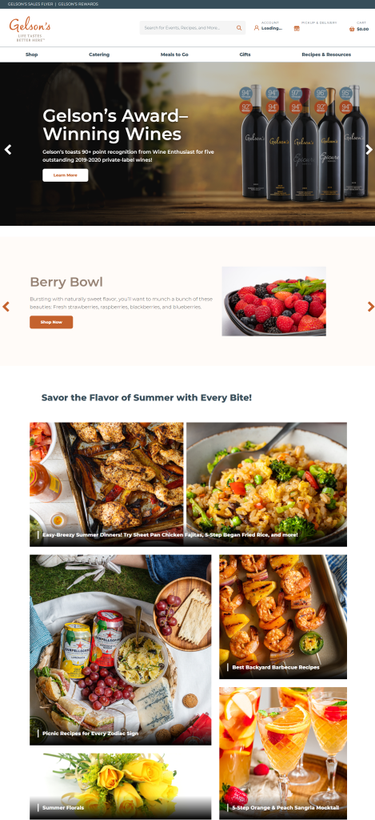The width and height of the screenshot is (375, 820).
Task: Click the search magnifier icon
Action: [x=239, y=28]
